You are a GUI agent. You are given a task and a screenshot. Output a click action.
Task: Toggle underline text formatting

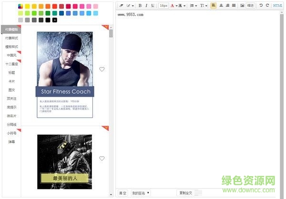pos(153,6)
